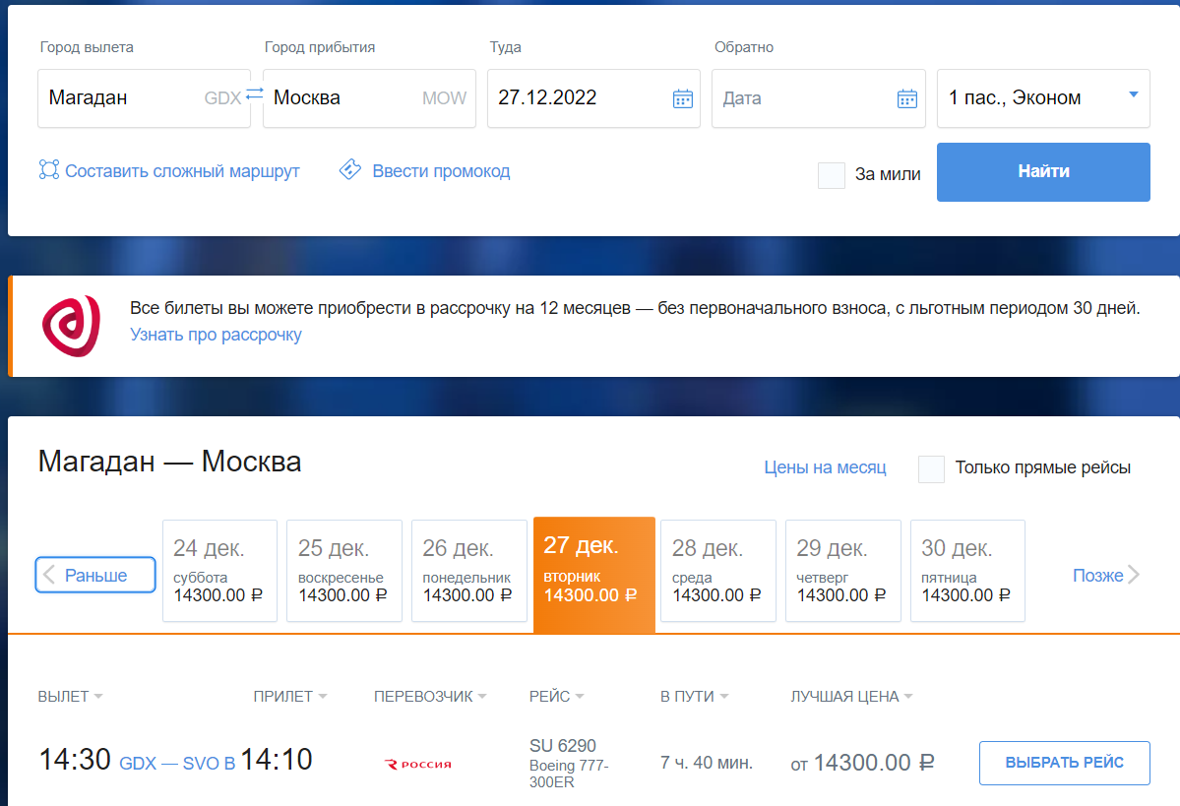
Task: Click aircraft type Boeing 777-300ER
Action: point(568,774)
